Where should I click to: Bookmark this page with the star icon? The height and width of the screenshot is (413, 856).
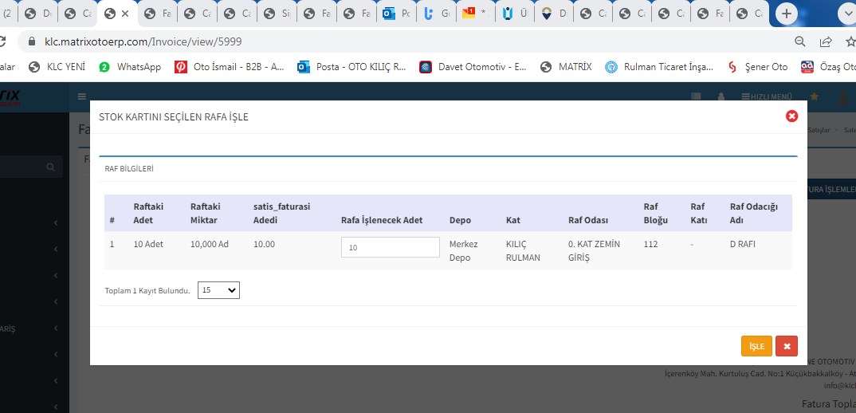point(850,41)
